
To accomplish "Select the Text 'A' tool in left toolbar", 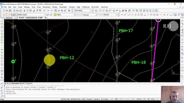I will click(2, 74).
